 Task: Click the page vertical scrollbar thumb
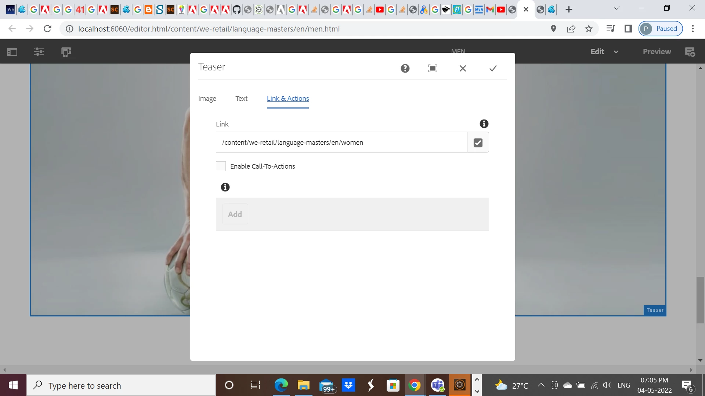click(700, 300)
